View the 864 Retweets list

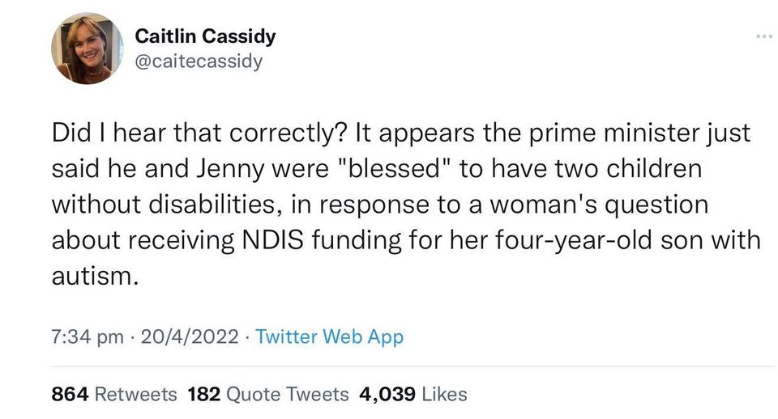pos(114,394)
